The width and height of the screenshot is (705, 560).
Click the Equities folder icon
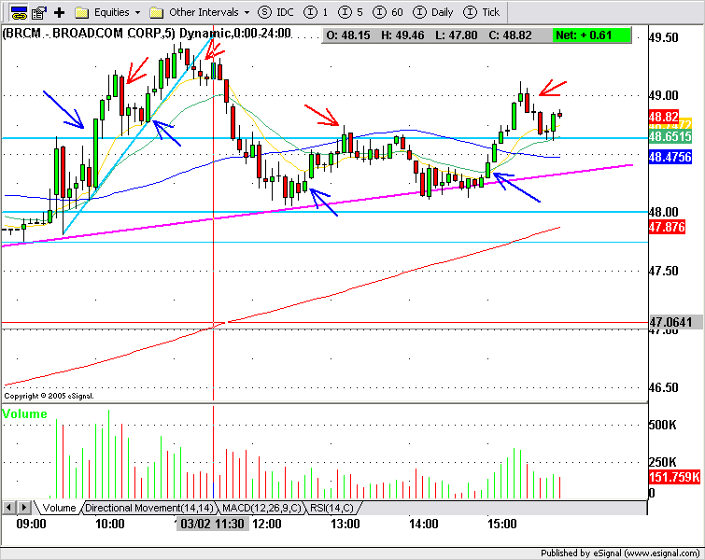(81, 12)
